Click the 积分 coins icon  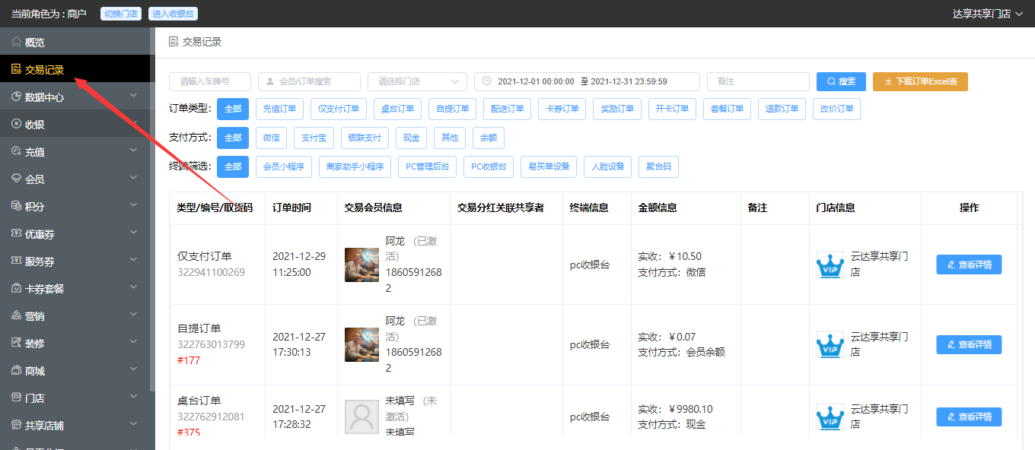pyautogui.click(x=16, y=206)
